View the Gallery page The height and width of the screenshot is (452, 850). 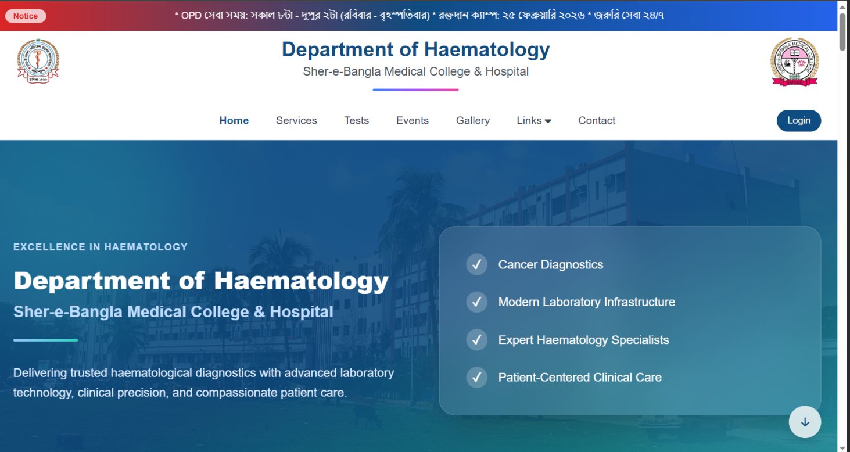(x=472, y=120)
